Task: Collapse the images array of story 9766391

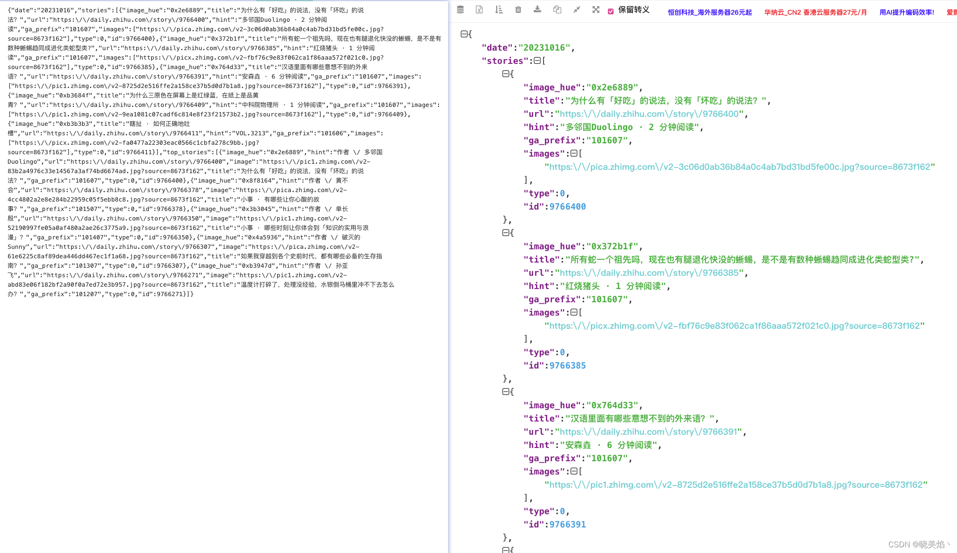Action: tap(574, 471)
